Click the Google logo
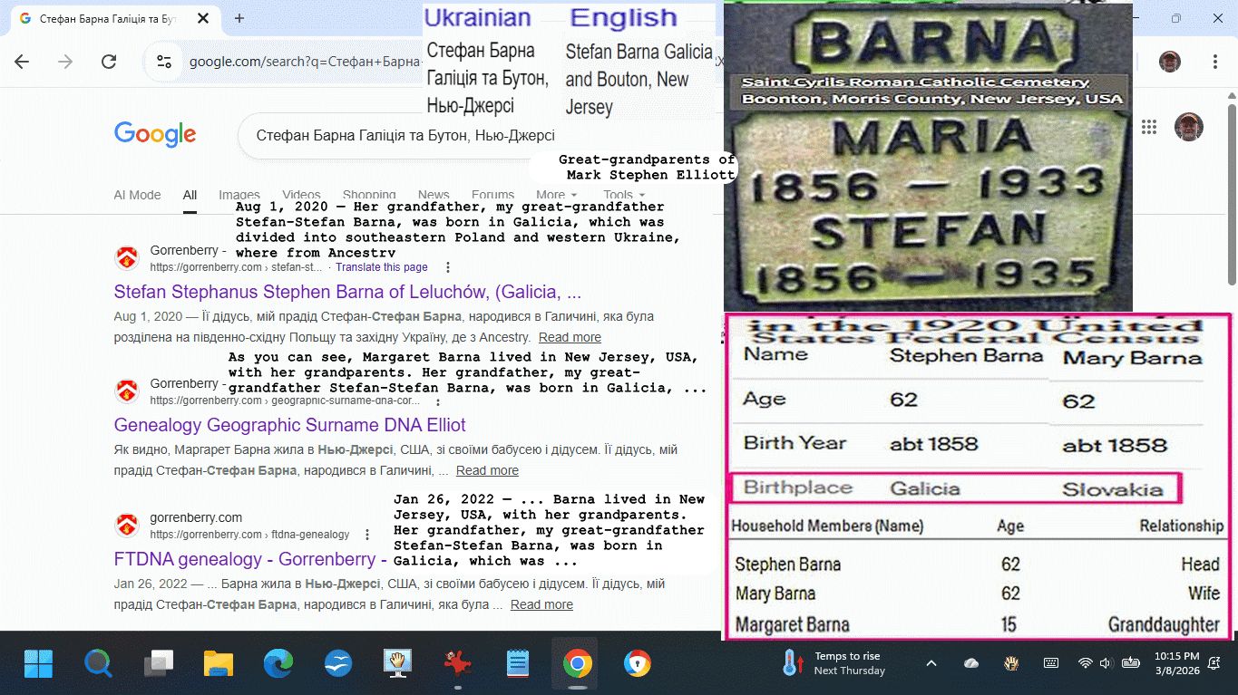Screen dimensions: 1238x695 point(155,134)
